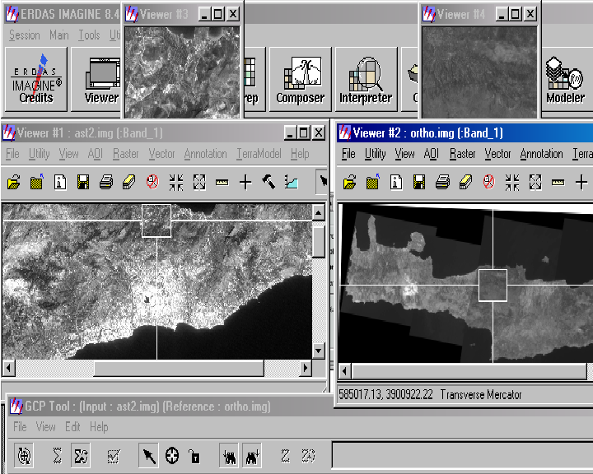Click the Save floppy icon in Viewer #2
Image resolution: width=593 pixels, height=474 pixels.
pyautogui.click(x=419, y=183)
